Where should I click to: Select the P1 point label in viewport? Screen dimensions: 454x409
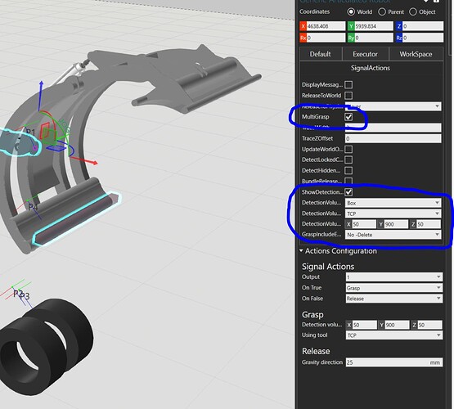[30, 133]
